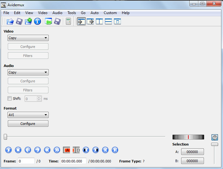Click Selection A marker value button

[192, 152]
